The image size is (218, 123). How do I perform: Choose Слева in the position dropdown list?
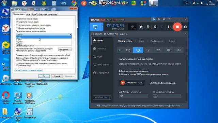click(x=44, y=40)
